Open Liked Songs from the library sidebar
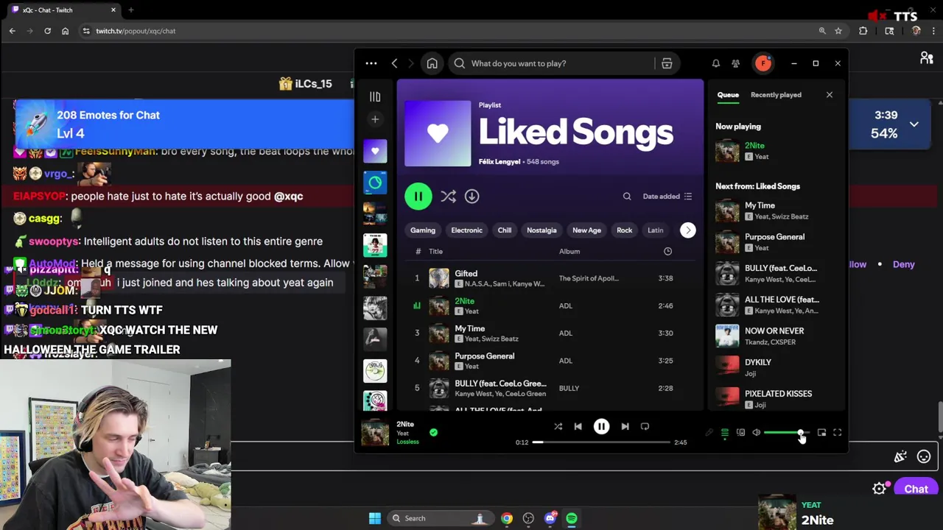The width and height of the screenshot is (943, 530). point(375,151)
